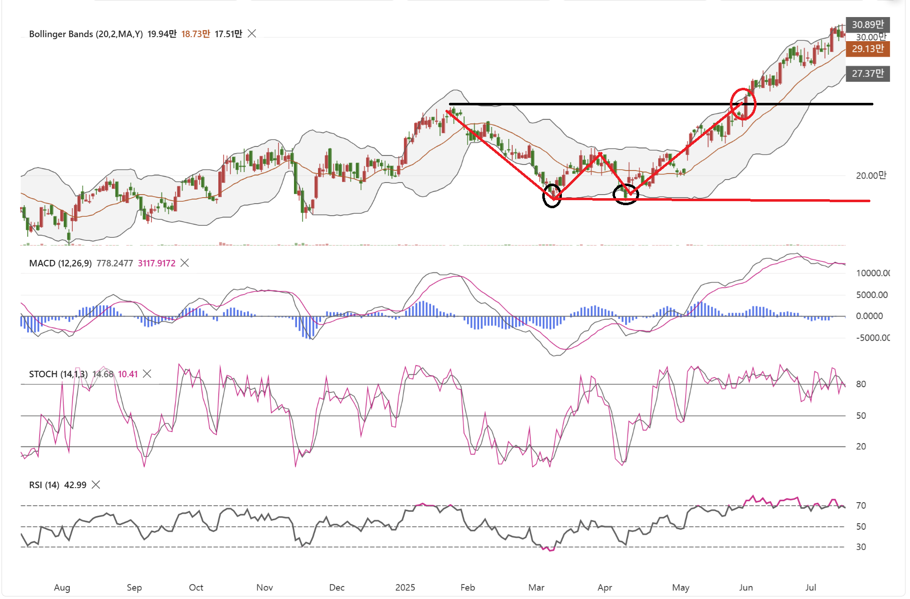Remove the Bollinger Bands indicator with its X

click(252, 34)
